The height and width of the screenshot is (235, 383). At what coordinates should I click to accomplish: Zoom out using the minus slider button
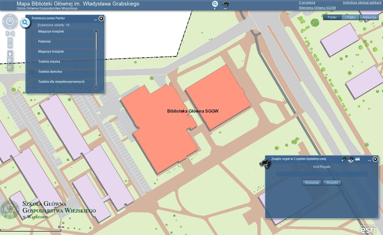[x=10, y=45]
